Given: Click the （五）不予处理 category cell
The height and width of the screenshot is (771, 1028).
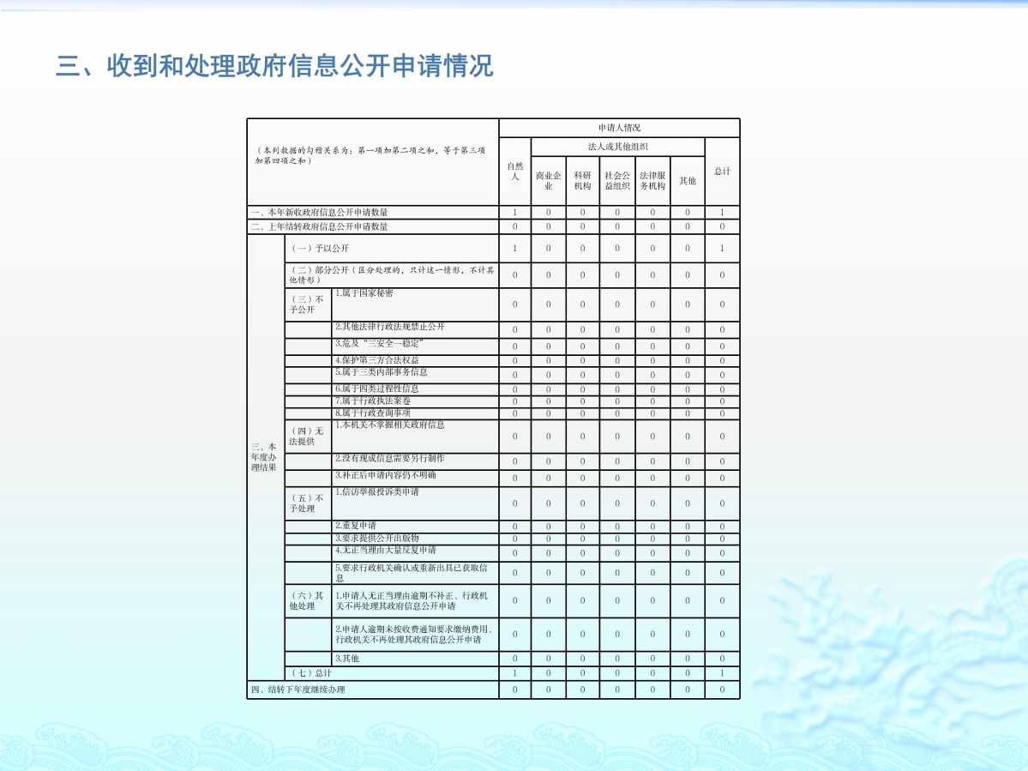Looking at the screenshot, I should [x=308, y=503].
